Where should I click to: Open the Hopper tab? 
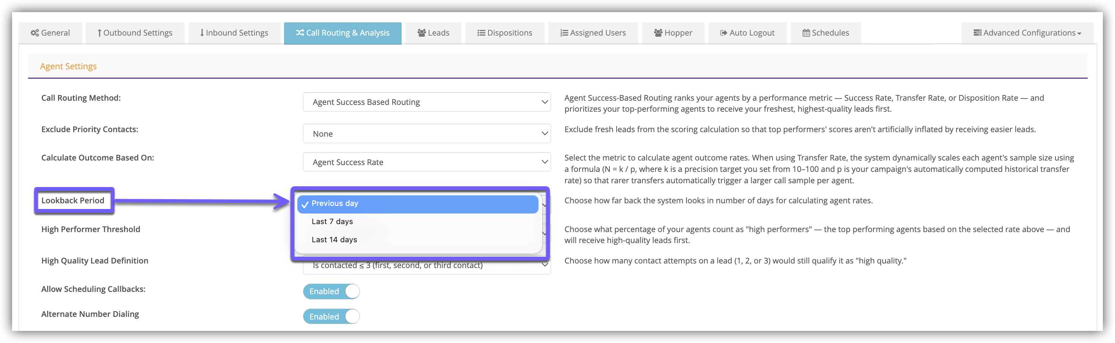point(673,33)
